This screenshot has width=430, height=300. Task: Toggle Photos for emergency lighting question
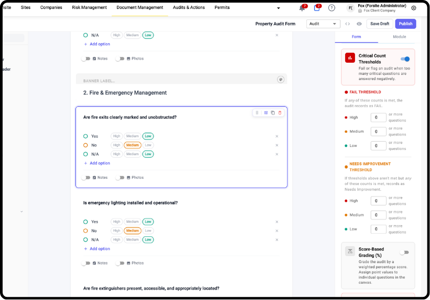120,263
